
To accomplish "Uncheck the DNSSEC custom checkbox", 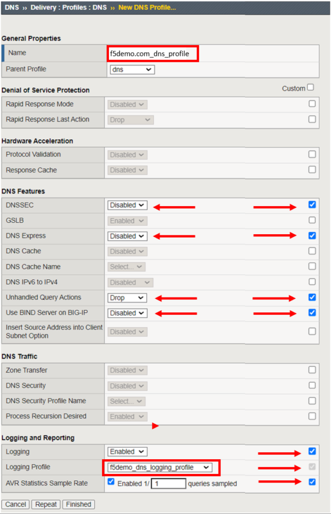I will click(x=312, y=203).
